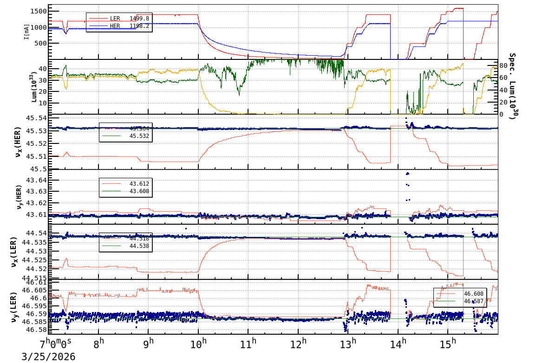Click the 44.525 tick label
Image resolution: width=536 pixels, height=363 pixels.
[34, 260]
